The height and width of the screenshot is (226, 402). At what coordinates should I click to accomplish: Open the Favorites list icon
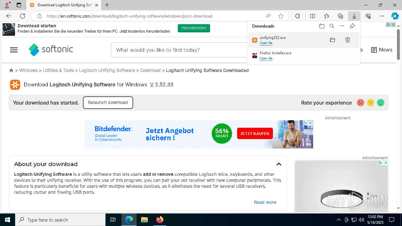coord(327,16)
